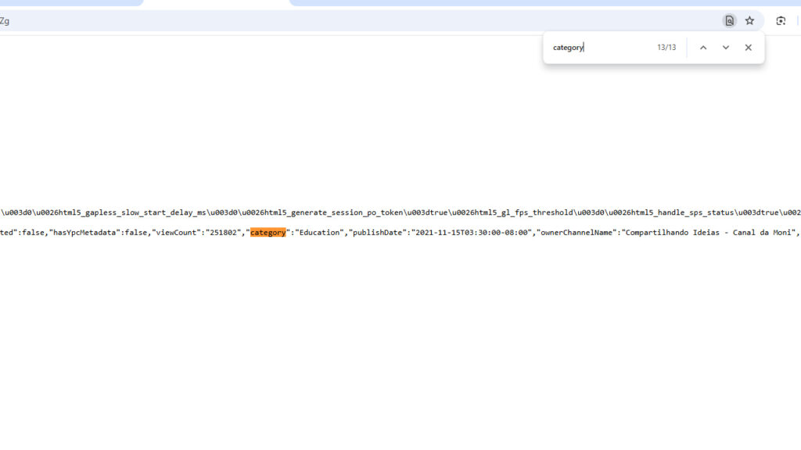Image resolution: width=801 pixels, height=450 pixels.
Task: Click the 13/13 match counter
Action: 666,48
